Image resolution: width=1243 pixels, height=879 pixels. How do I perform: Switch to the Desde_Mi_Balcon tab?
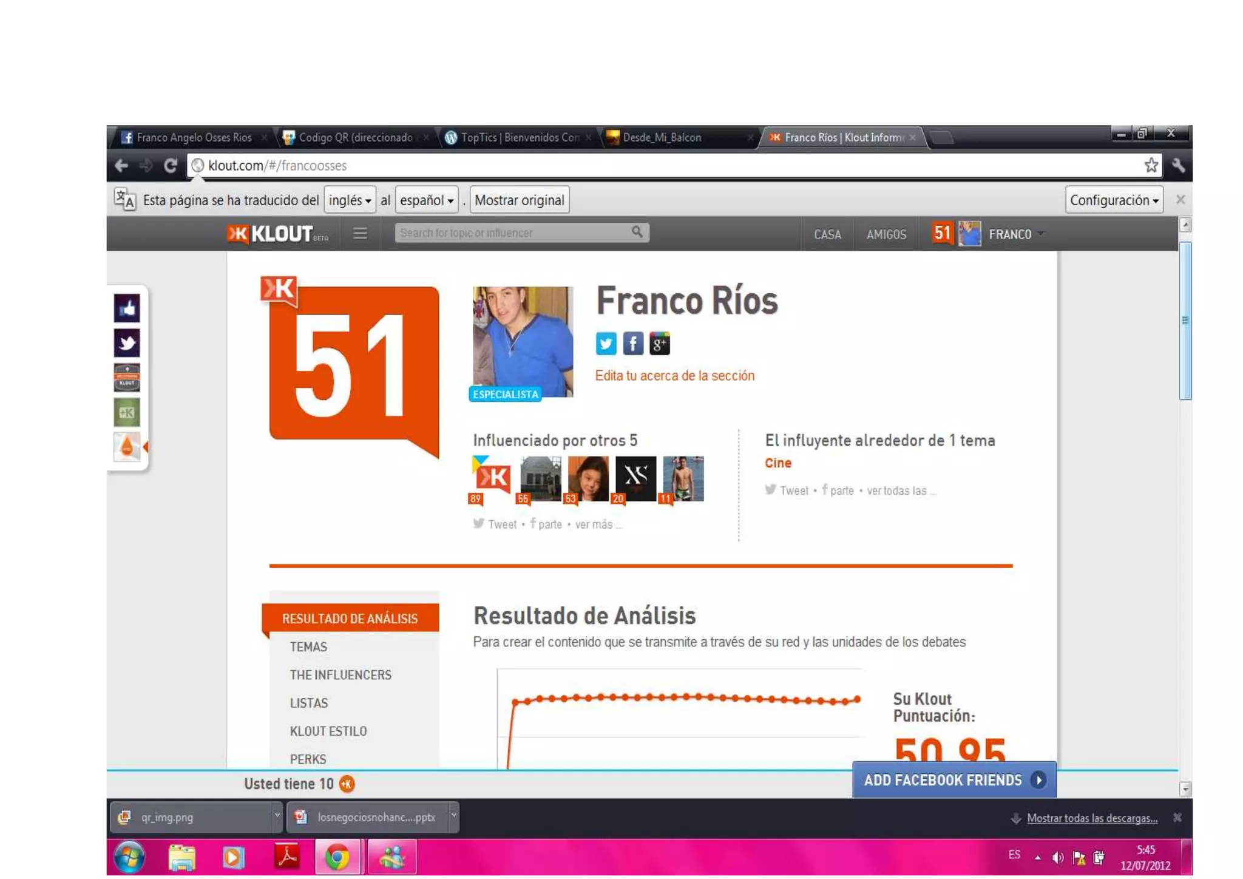pos(662,138)
